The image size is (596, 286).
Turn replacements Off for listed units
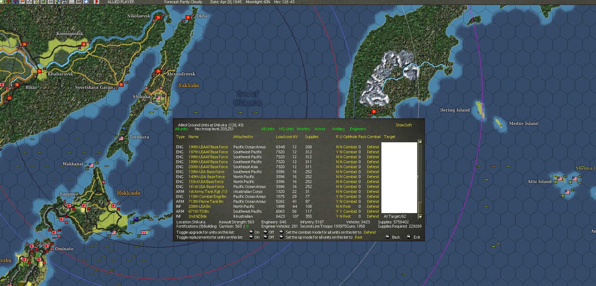pyautogui.click(x=266, y=237)
